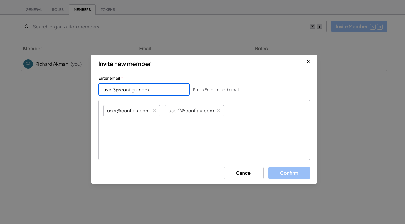Click the Member column header
This screenshot has height=224, width=405.
tap(33, 48)
